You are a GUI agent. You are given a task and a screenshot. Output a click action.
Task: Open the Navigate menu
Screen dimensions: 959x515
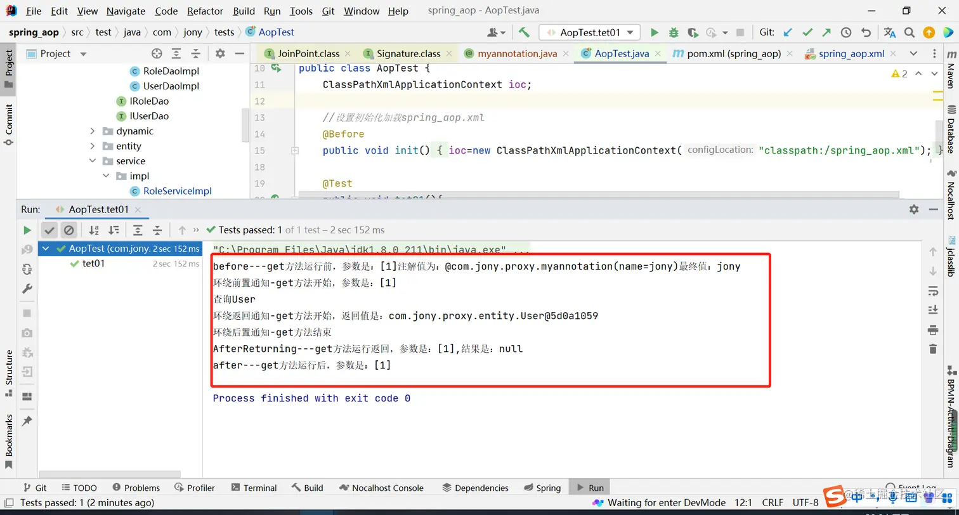pyautogui.click(x=126, y=11)
